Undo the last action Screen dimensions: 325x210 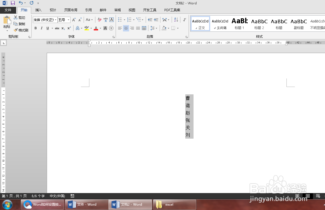(21, 3)
